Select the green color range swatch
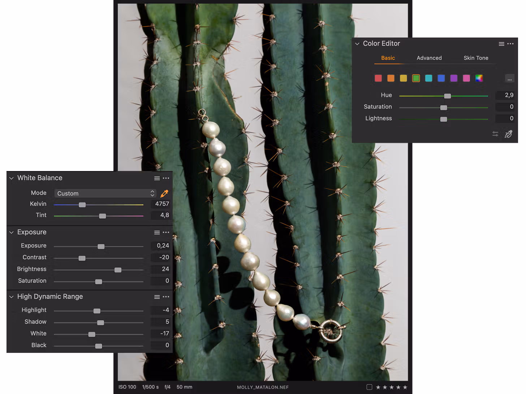The image size is (526, 394). coord(416,78)
